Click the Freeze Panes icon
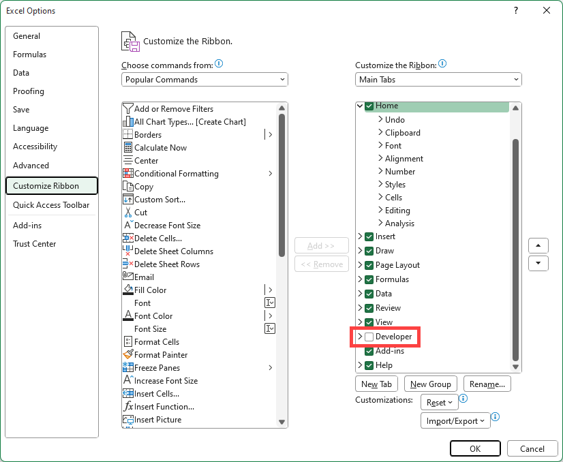563x462 pixels. coord(128,367)
